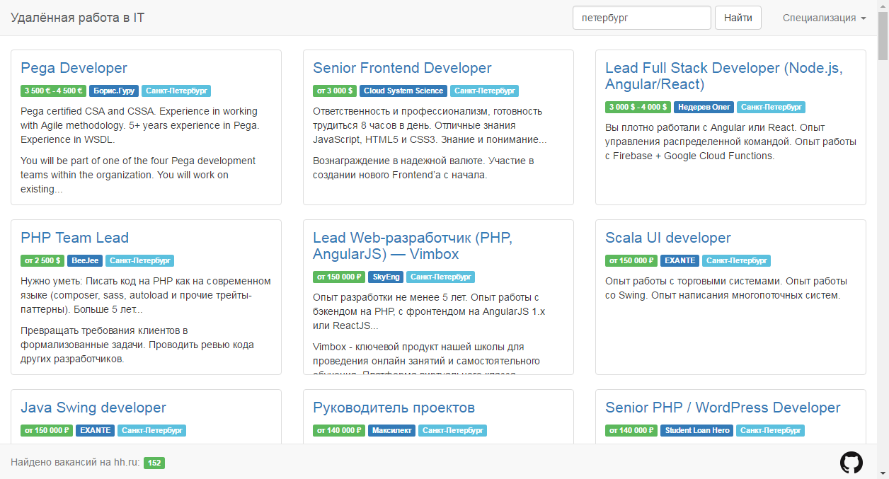Open the Удалённая работа в IT home link

click(77, 18)
